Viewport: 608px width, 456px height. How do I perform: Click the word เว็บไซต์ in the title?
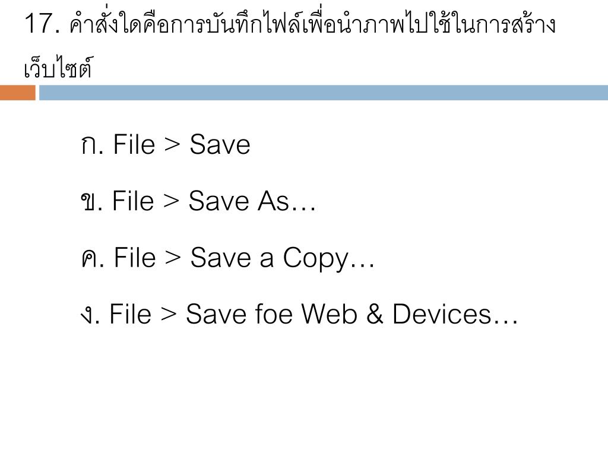58,68
